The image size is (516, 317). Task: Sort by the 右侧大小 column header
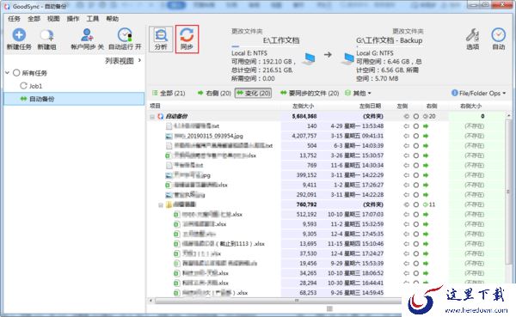[470, 107]
